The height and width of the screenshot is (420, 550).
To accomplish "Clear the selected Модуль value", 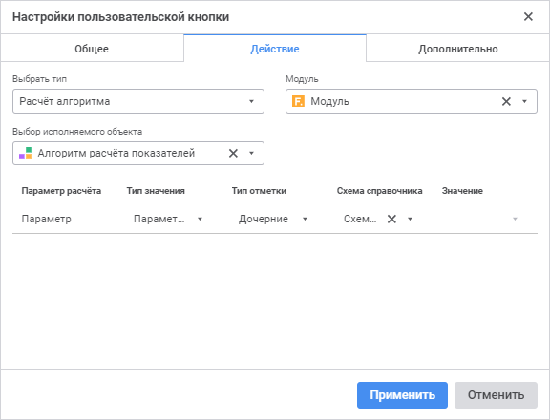I will pos(506,102).
